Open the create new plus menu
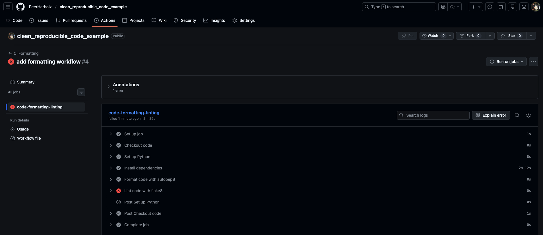This screenshot has width=543, height=235. (476, 7)
